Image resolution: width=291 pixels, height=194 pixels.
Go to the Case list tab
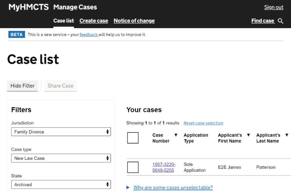[x=64, y=21]
